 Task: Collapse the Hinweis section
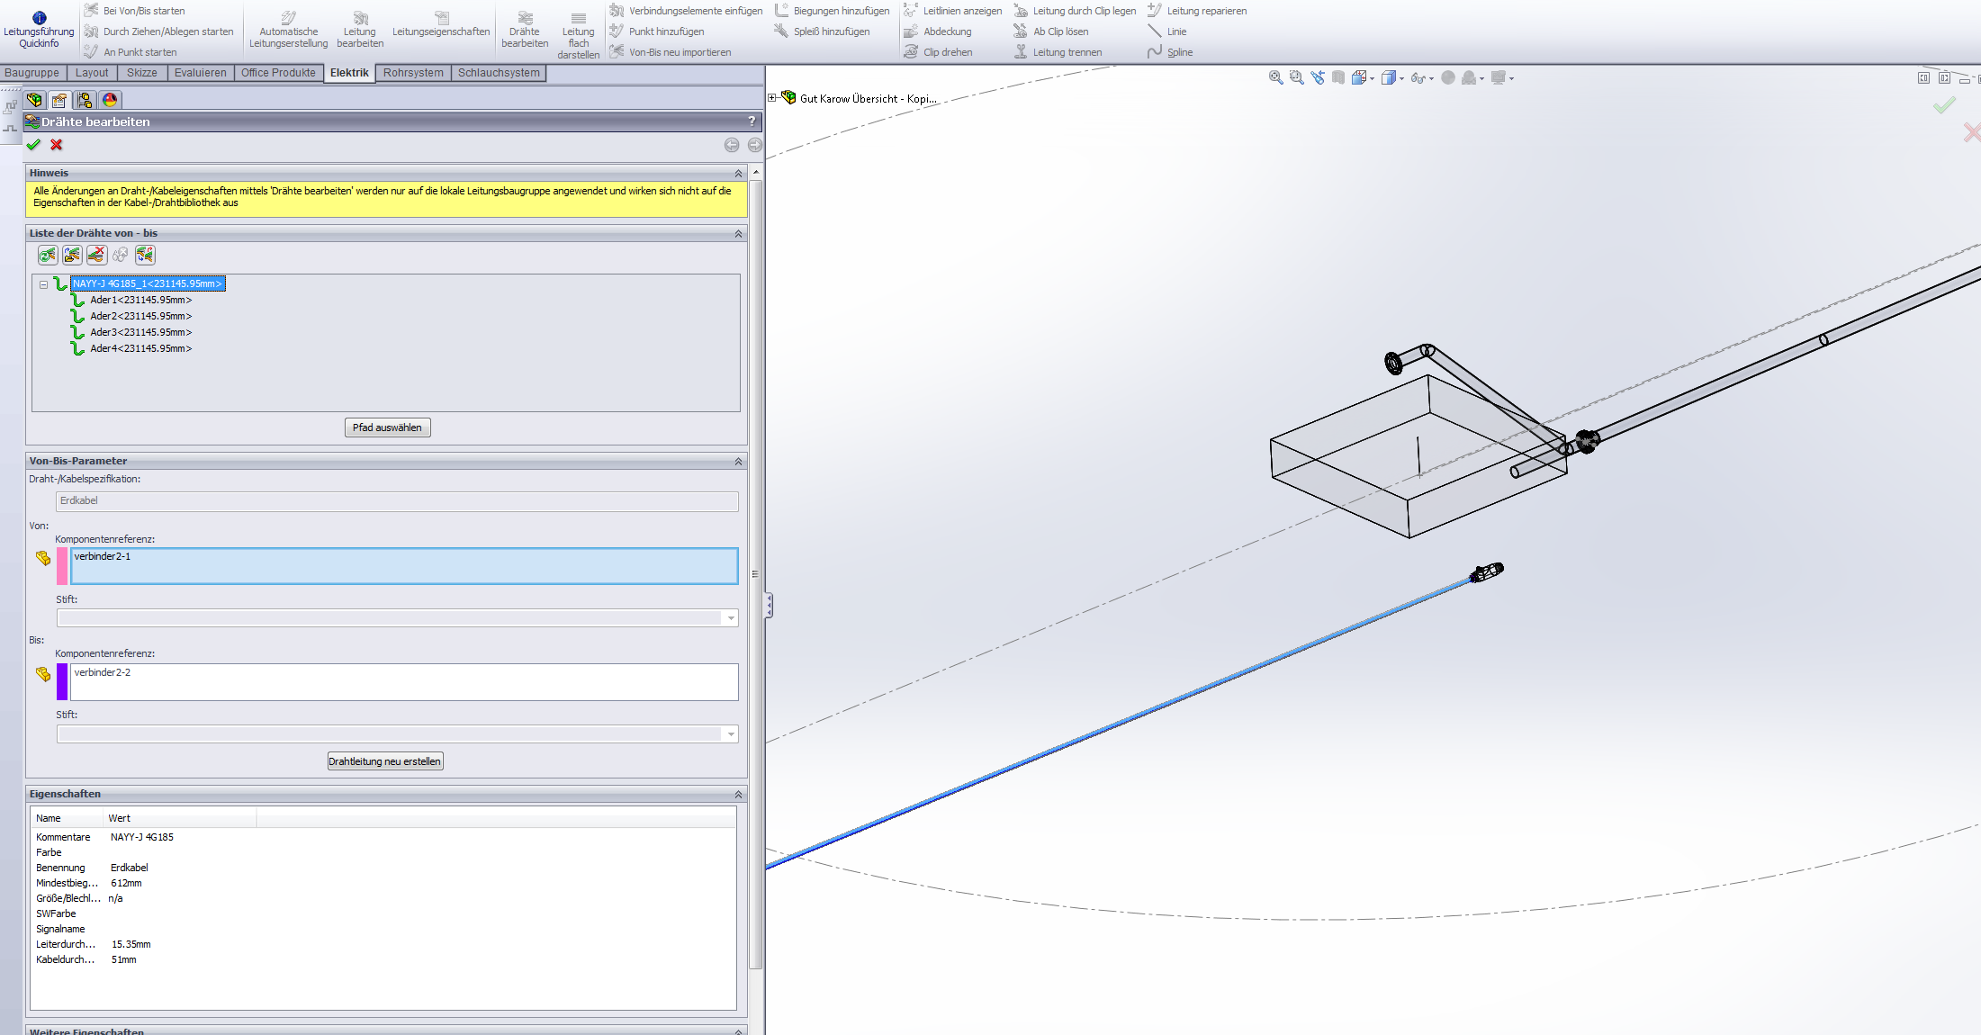click(738, 173)
